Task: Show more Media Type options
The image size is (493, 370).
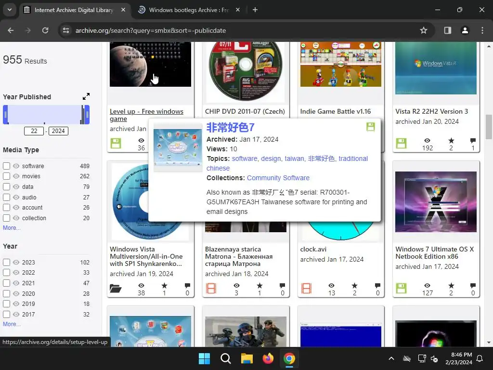Action: [x=12, y=228]
